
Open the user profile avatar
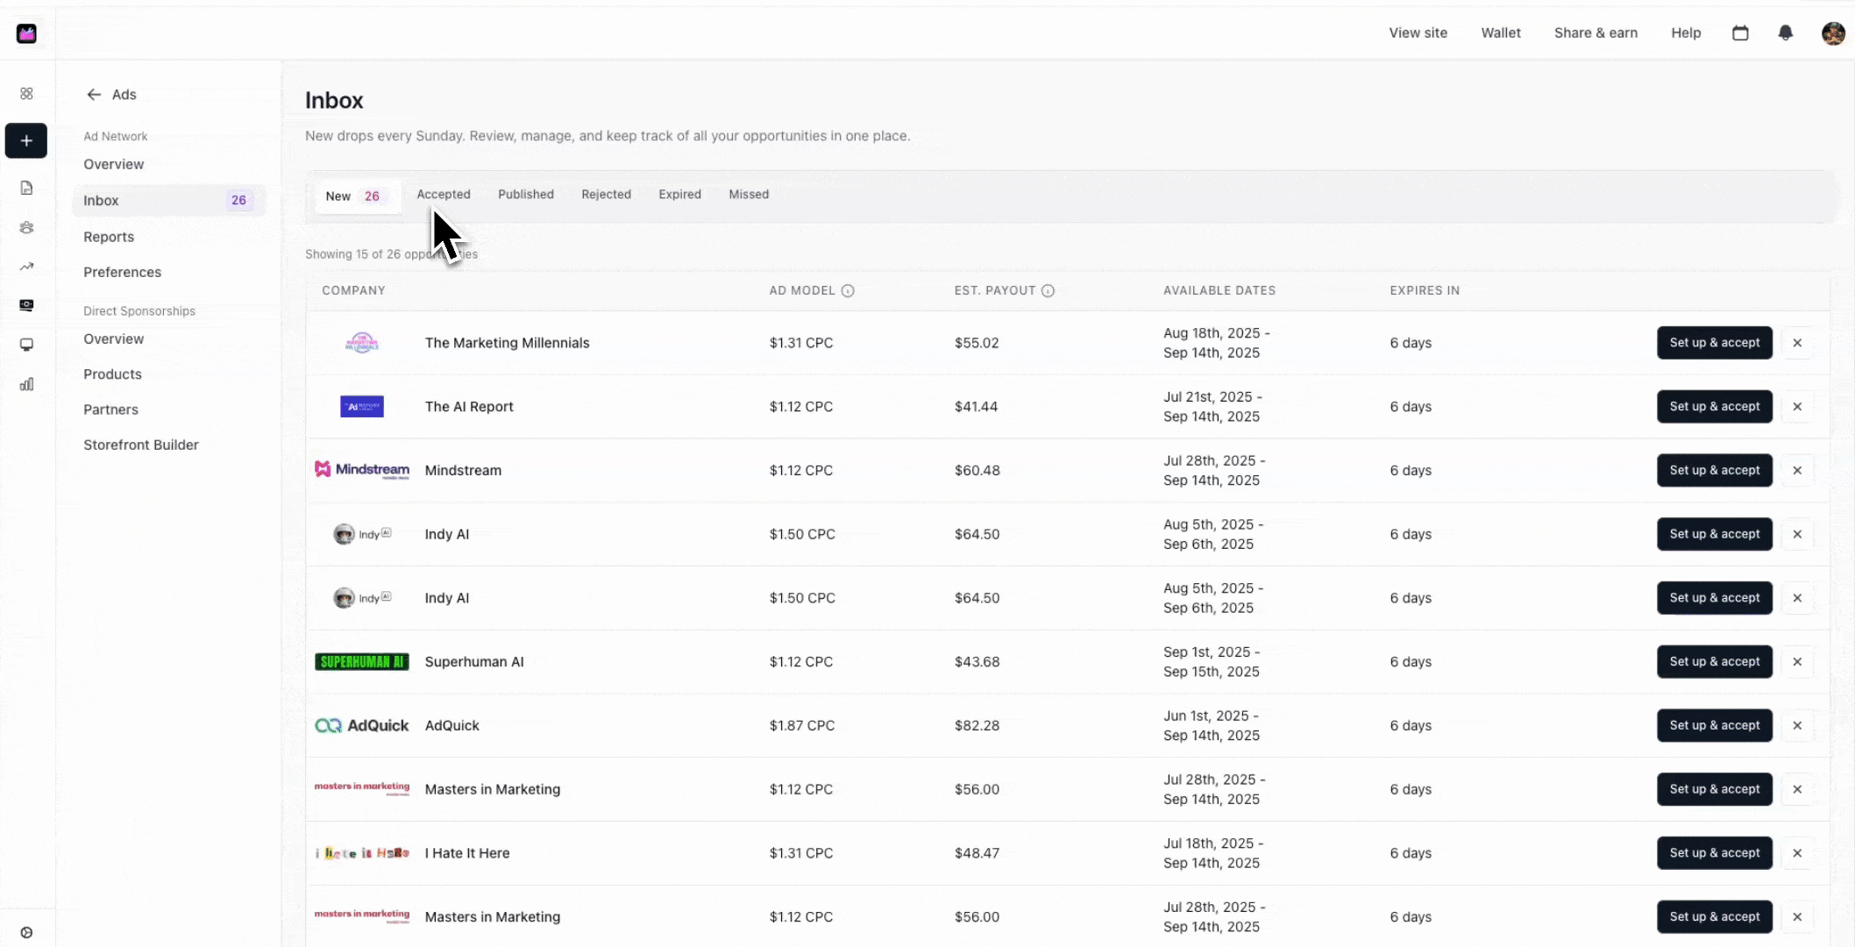[x=1833, y=33]
